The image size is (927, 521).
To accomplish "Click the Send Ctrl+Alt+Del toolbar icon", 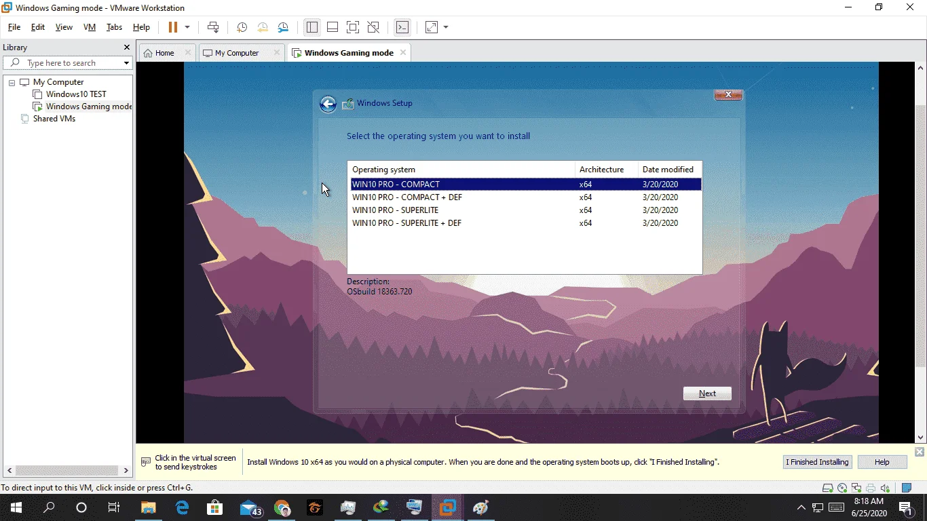I will coord(213,27).
